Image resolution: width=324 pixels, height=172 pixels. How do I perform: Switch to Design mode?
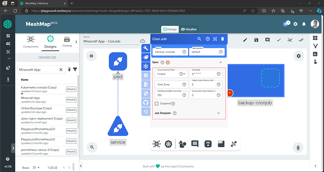click(x=170, y=29)
